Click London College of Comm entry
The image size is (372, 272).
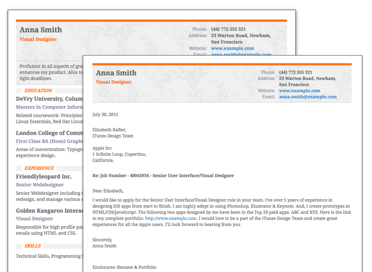coord(50,133)
